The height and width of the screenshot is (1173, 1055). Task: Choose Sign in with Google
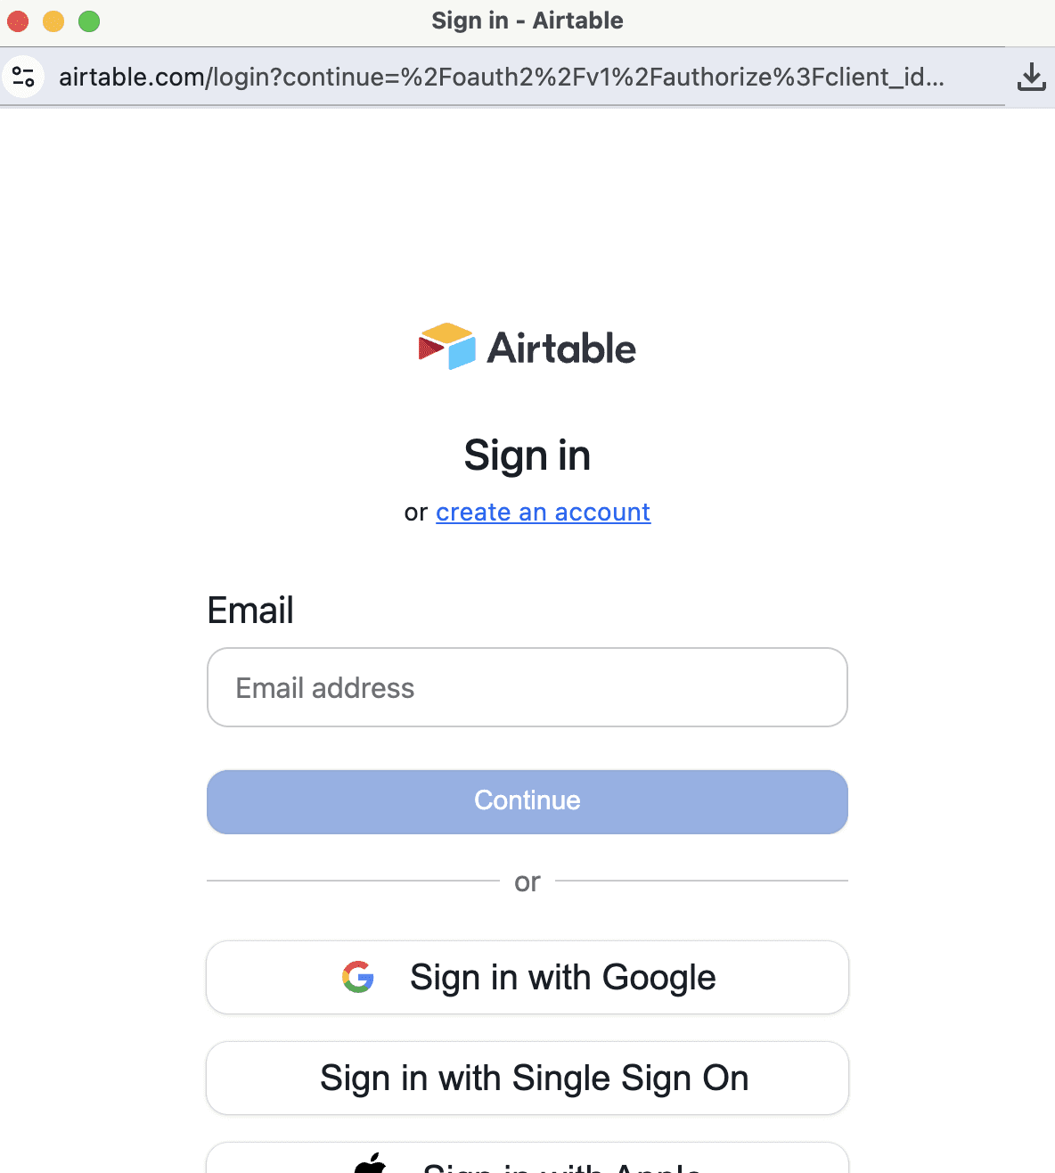pos(527,978)
